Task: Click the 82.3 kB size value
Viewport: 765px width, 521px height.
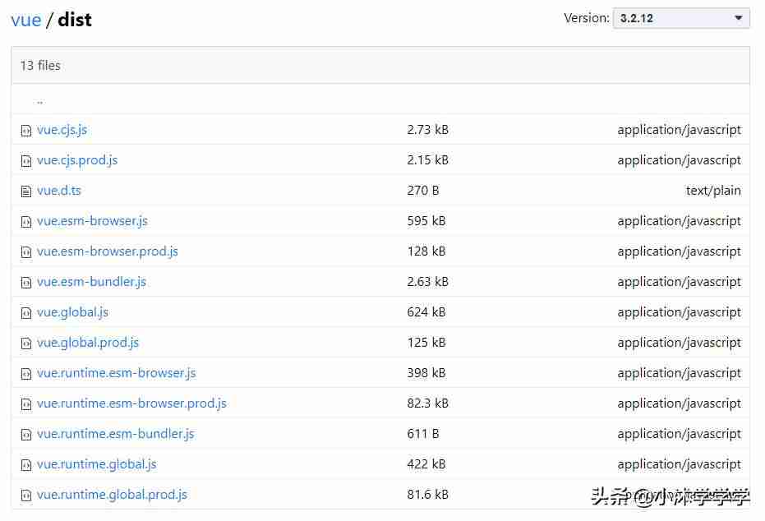Action: [428, 403]
